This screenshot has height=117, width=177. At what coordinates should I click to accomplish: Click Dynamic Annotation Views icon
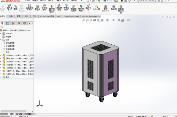[x=98, y=20]
